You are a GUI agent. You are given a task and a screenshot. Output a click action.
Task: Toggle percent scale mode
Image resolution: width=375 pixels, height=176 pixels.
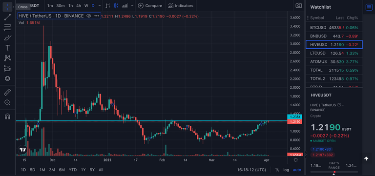(277, 170)
